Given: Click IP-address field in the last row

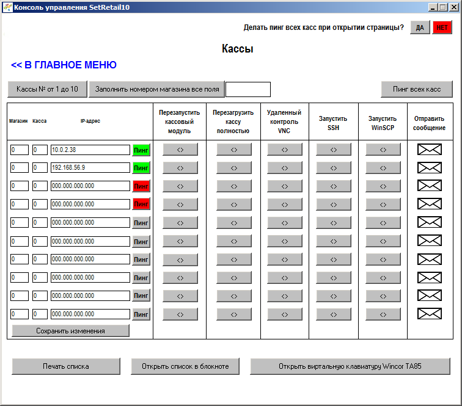Looking at the screenshot, I should coord(90,314).
